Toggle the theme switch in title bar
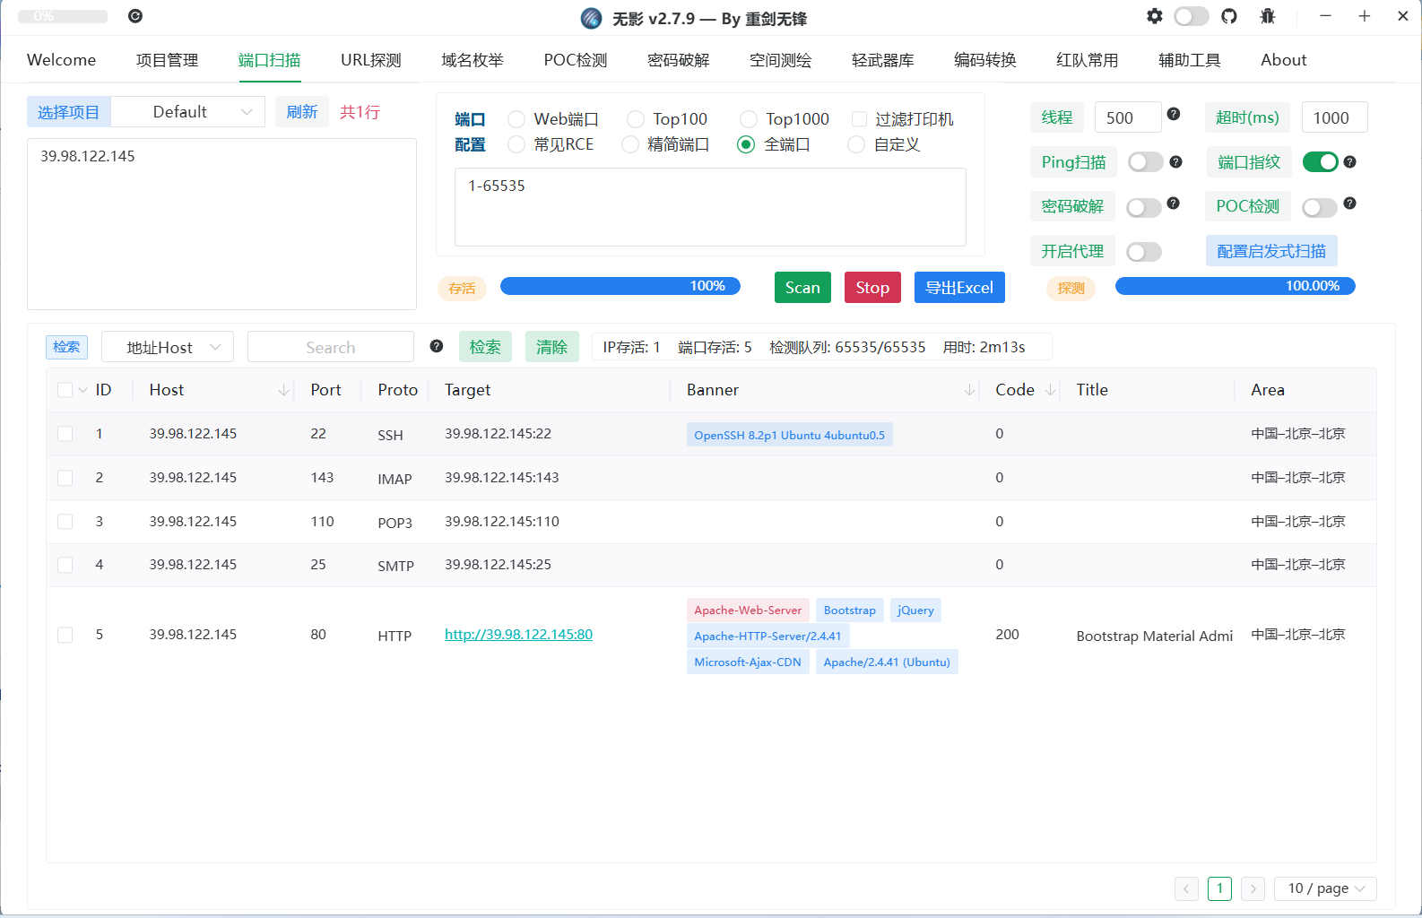 coord(1192,16)
